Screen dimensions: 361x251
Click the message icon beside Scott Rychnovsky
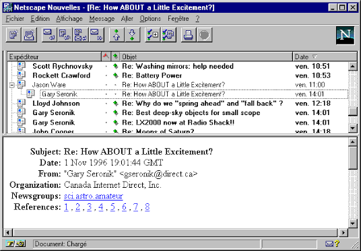[x=22, y=66]
